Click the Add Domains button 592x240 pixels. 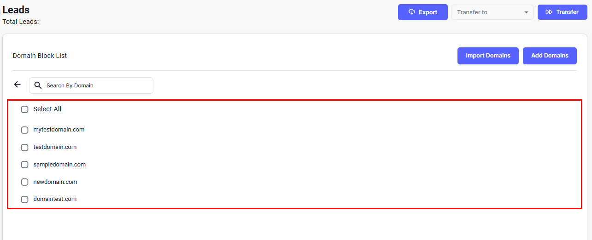pos(550,56)
